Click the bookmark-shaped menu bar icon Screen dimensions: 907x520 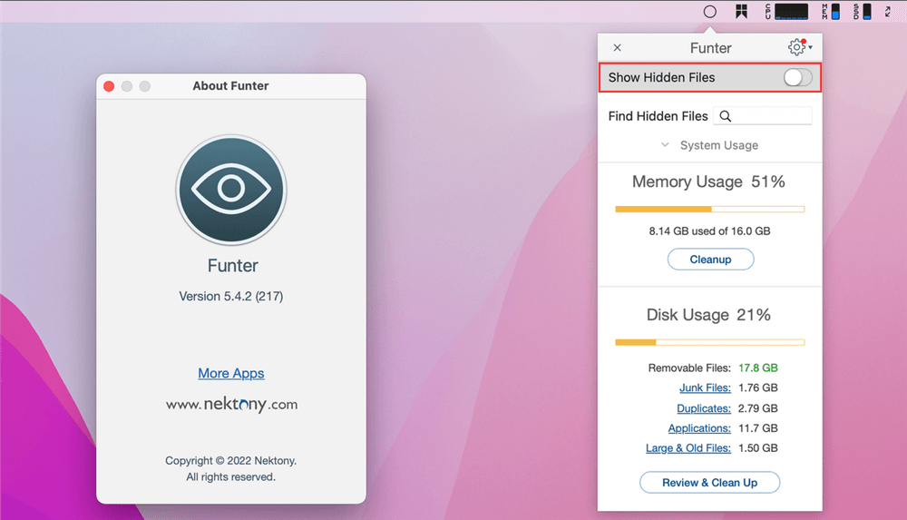[x=741, y=12]
